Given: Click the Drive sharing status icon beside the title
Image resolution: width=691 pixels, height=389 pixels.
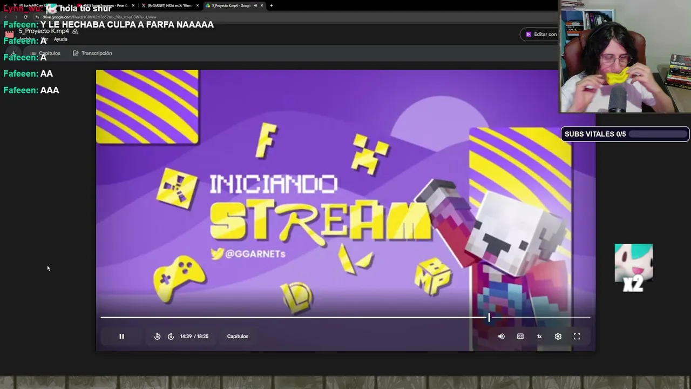Looking at the screenshot, I should coord(75,31).
